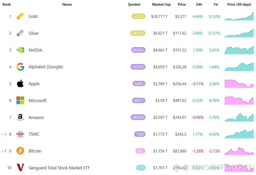Click the Microsoft logo icon
This screenshot has width=256, height=175.
[20, 100]
